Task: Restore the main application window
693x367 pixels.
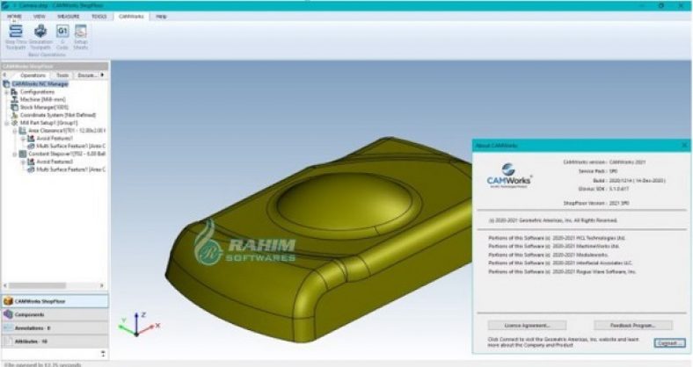Action: pyautogui.click(x=661, y=6)
